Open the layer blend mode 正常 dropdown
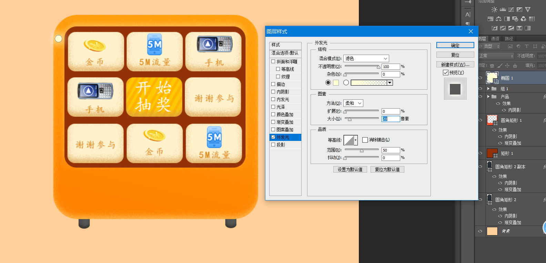Screen dimensions: 546x263 [x=496, y=56]
